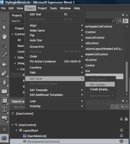This screenshot has height=144, width=130.
Task: Click the assets Search input field
Action: 17,21
